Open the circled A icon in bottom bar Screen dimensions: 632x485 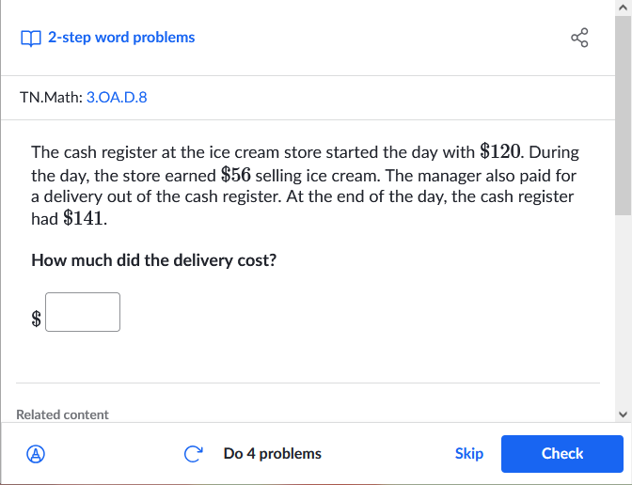point(36,454)
